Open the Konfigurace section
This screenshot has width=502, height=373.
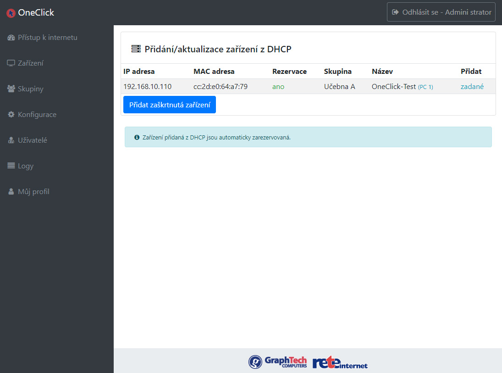[x=37, y=114]
